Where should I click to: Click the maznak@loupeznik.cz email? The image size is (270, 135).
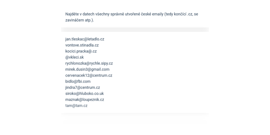tap(85, 100)
